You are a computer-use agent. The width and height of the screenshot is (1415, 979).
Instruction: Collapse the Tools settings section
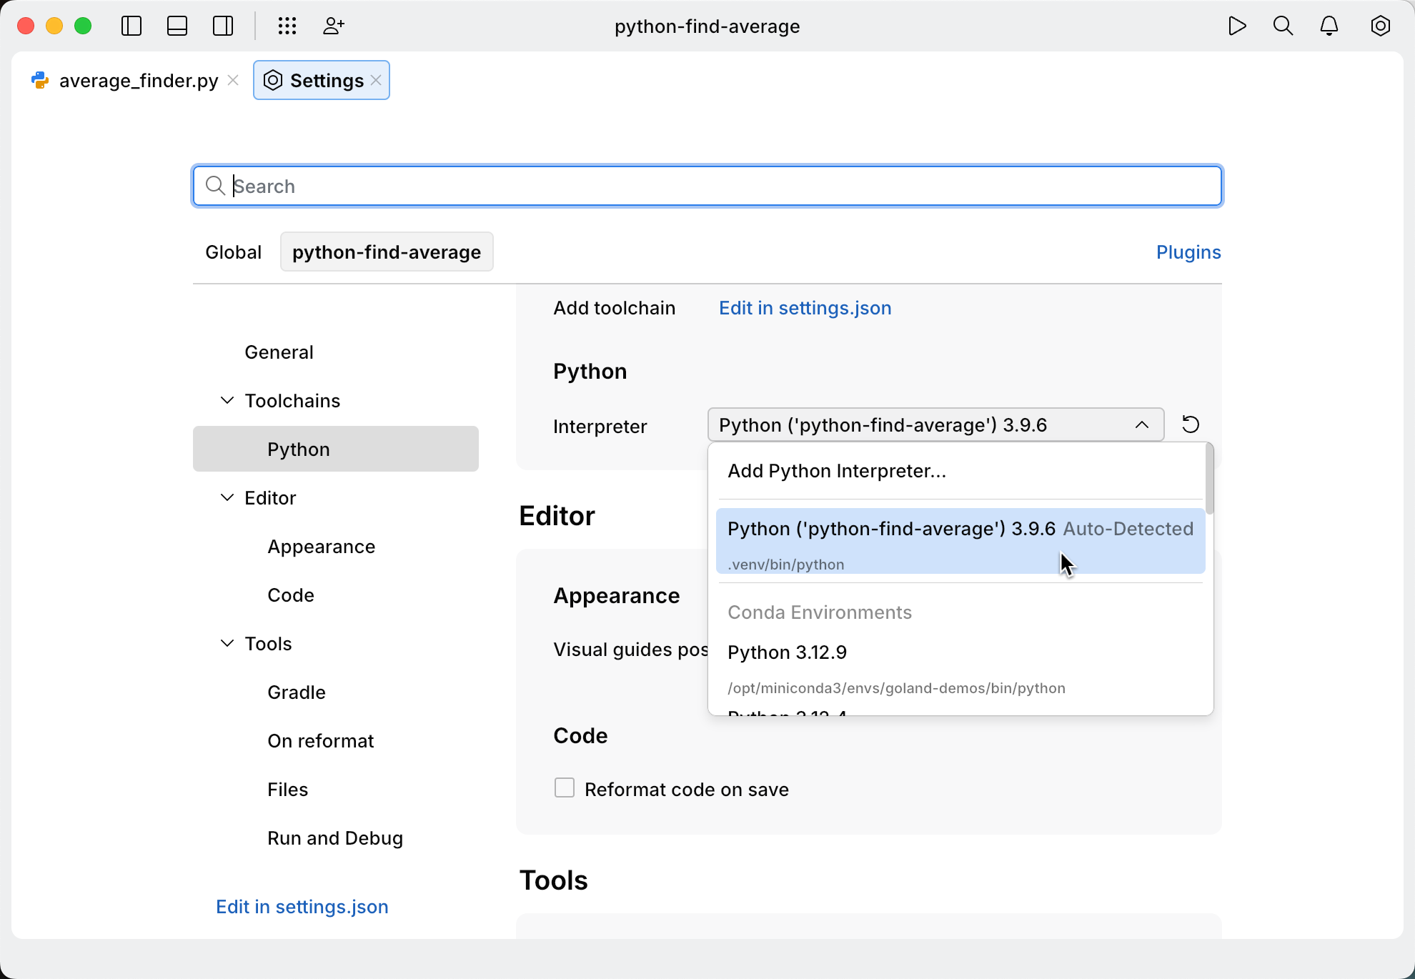click(x=227, y=643)
